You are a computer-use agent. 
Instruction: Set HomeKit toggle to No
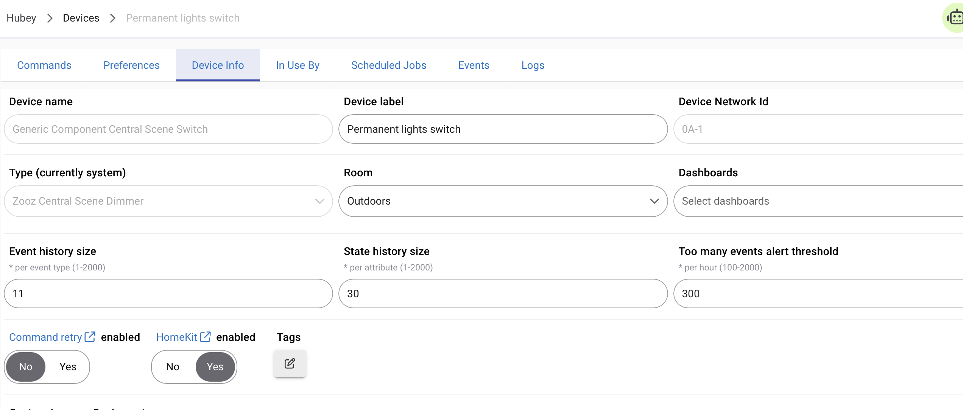coord(173,367)
